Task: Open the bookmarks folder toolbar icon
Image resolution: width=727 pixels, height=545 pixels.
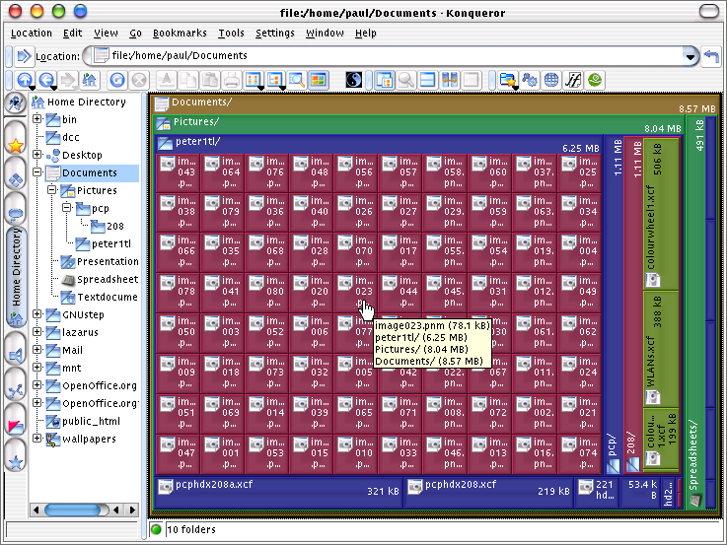Action: [508, 80]
